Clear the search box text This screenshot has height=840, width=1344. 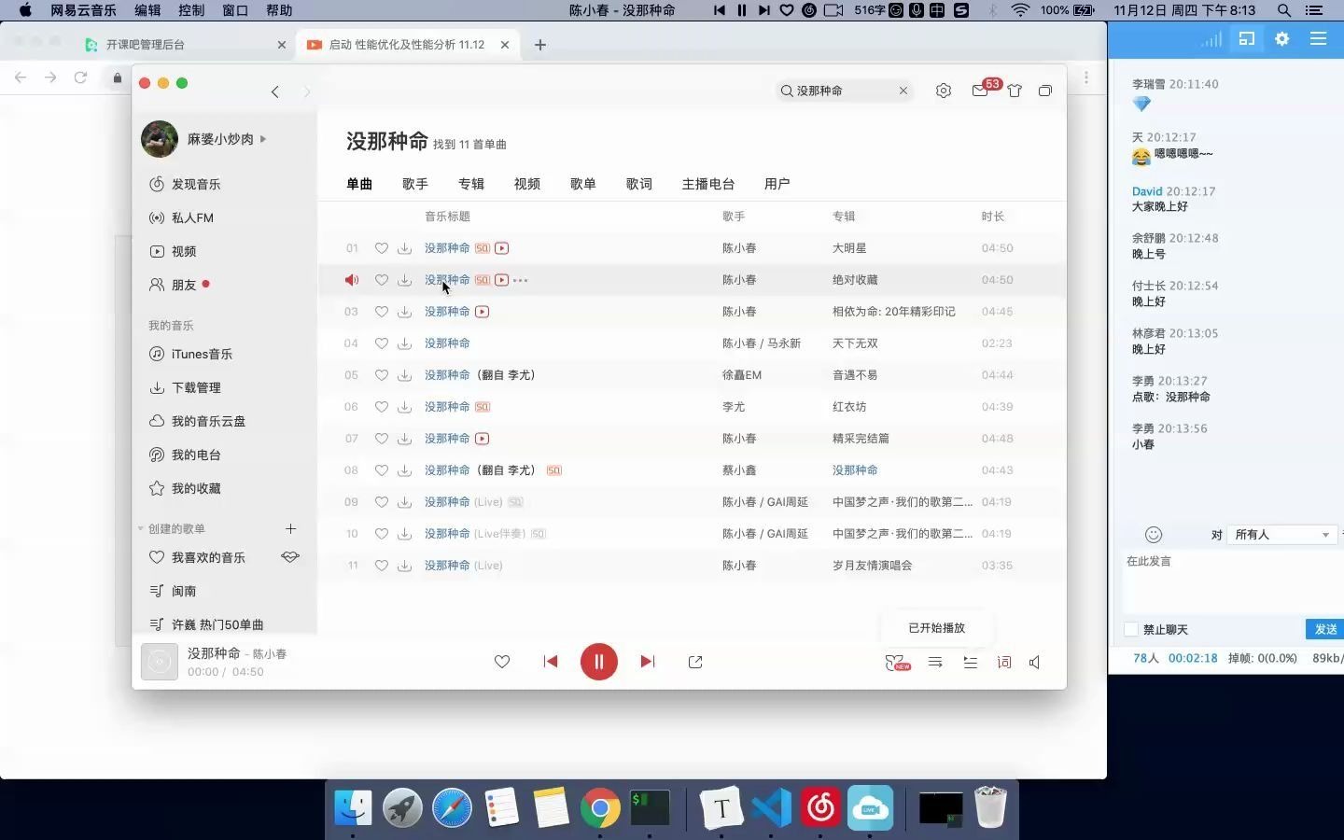(903, 91)
